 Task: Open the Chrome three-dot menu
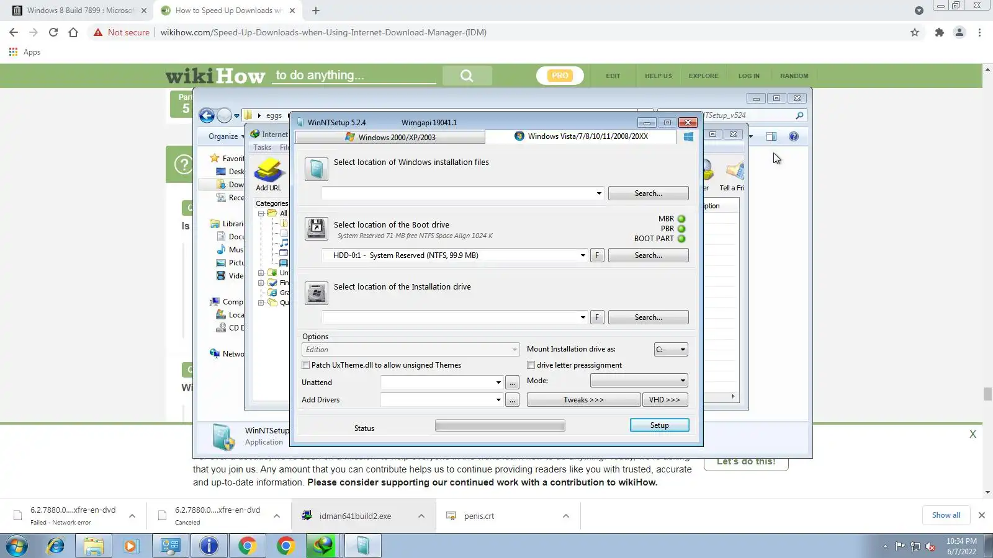point(979,32)
